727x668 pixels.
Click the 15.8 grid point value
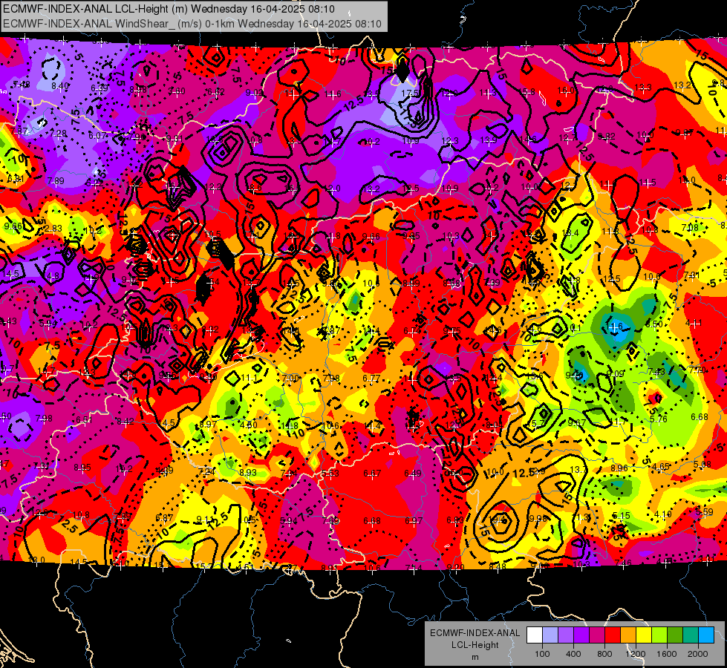point(527,92)
